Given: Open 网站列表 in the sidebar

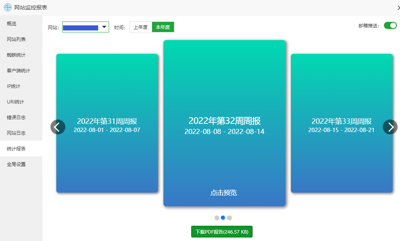Looking at the screenshot, I should coord(16,39).
